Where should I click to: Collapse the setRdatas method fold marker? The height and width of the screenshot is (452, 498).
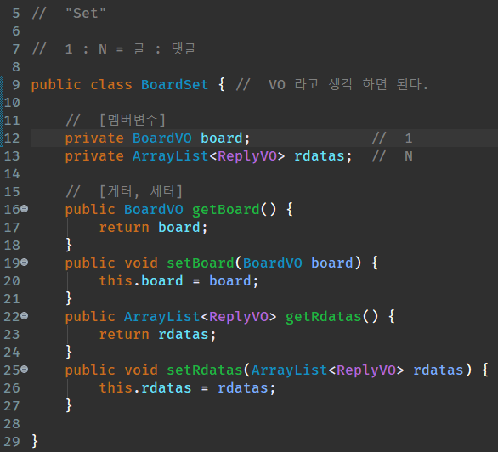pyautogui.click(x=25, y=370)
